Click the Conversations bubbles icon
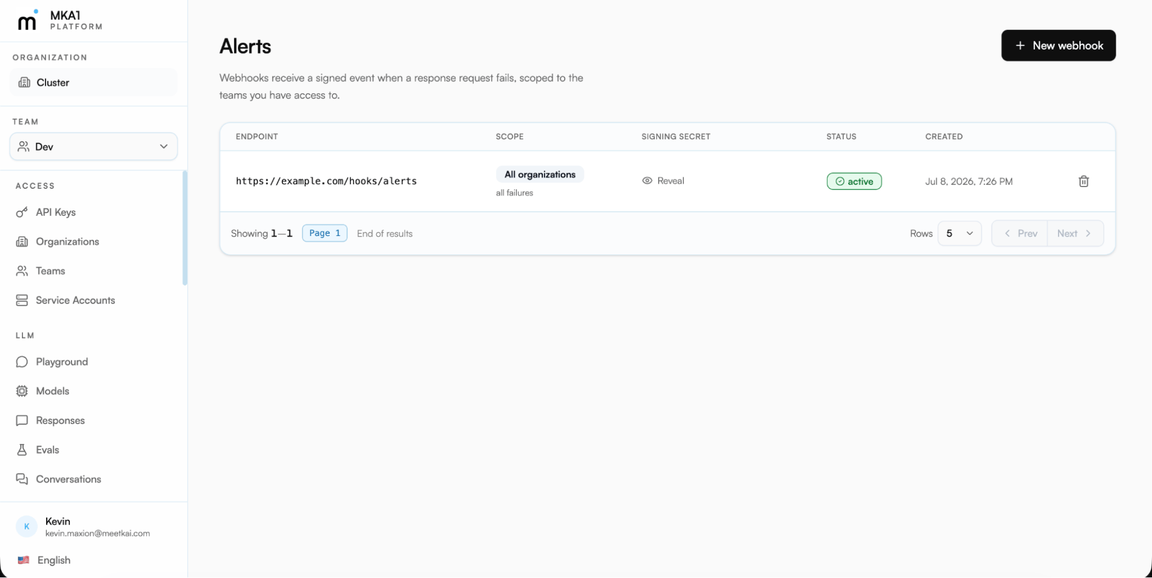Viewport: 1152px width, 578px height. (x=22, y=479)
